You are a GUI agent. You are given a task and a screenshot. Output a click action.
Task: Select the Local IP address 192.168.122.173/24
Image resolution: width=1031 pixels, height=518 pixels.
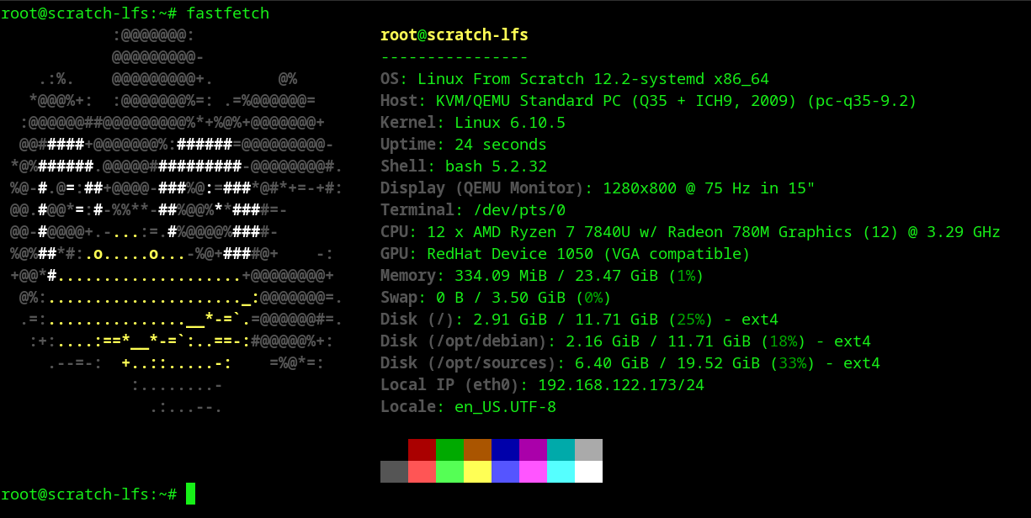pyautogui.click(x=620, y=385)
